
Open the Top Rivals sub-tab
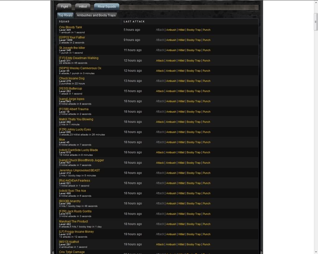[x=65, y=15]
